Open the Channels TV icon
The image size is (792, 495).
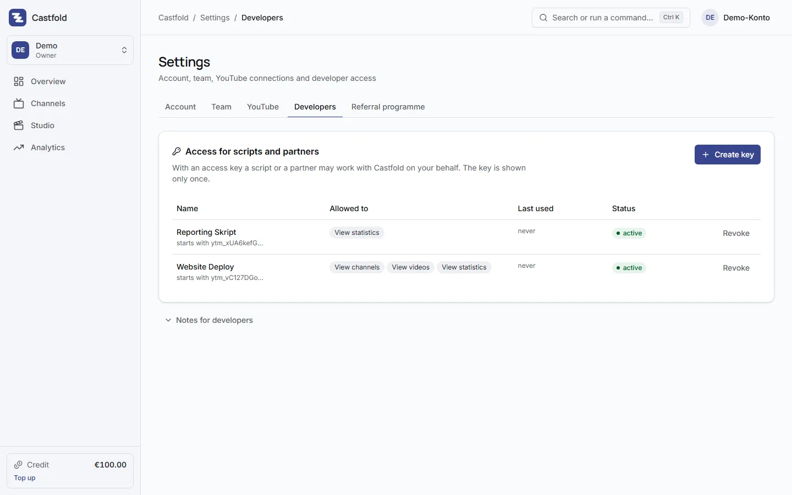(x=19, y=103)
